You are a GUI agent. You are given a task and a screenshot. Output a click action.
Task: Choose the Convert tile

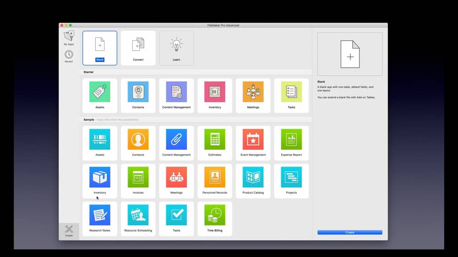(x=138, y=48)
